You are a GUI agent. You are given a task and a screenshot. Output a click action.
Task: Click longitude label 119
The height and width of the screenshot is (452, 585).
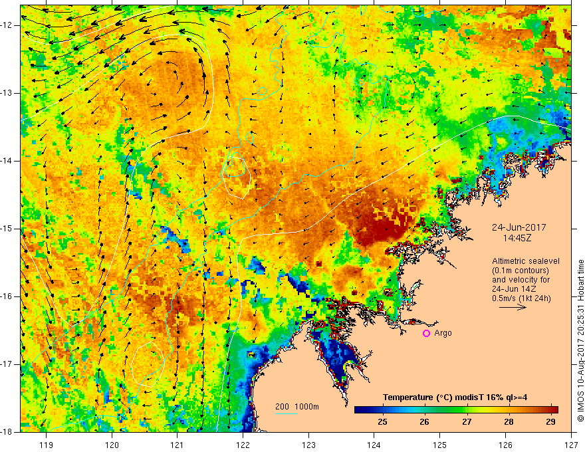(47, 445)
